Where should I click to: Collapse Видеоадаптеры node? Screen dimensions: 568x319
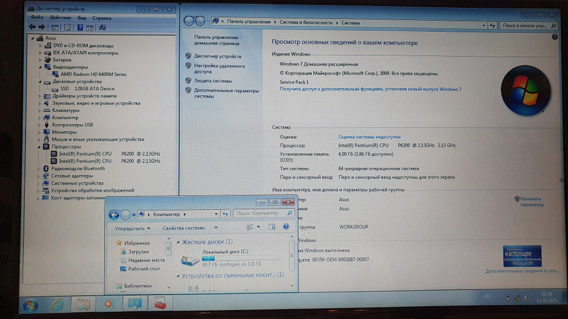click(40, 67)
